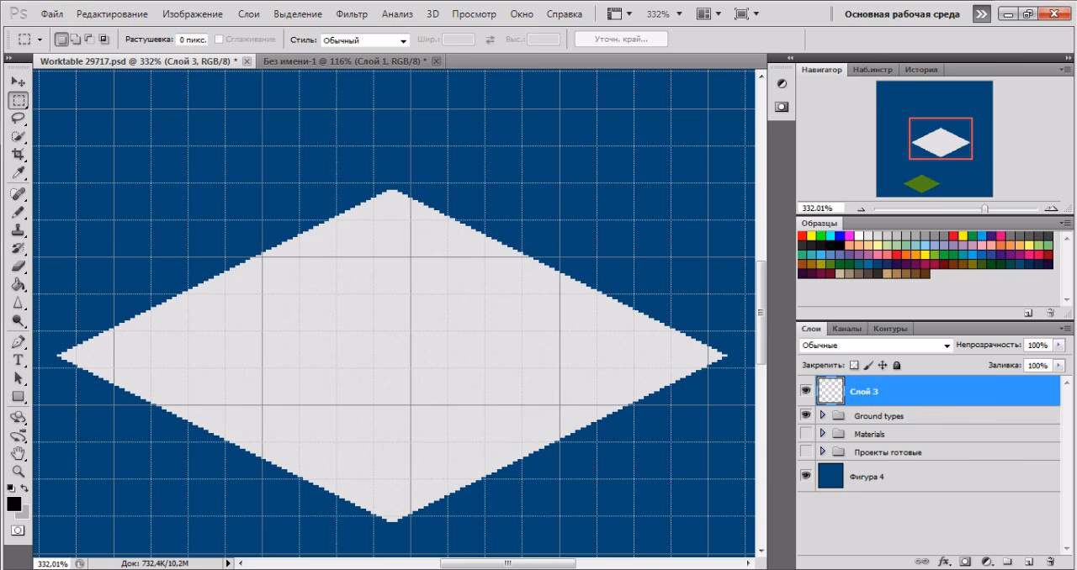Select the Rectangular Marquee tool in toolbox
This screenshot has height=570, width=1077.
pyautogui.click(x=18, y=100)
